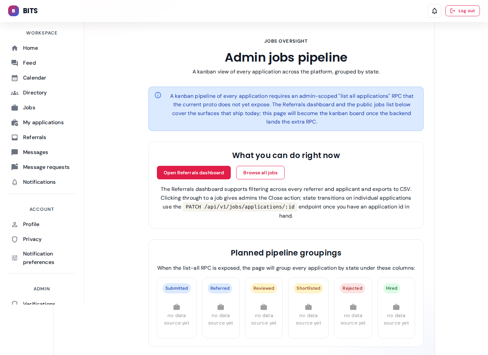The image size is (488, 355).
Task: Open the Messages sidebar item
Action: pyautogui.click(x=36, y=152)
